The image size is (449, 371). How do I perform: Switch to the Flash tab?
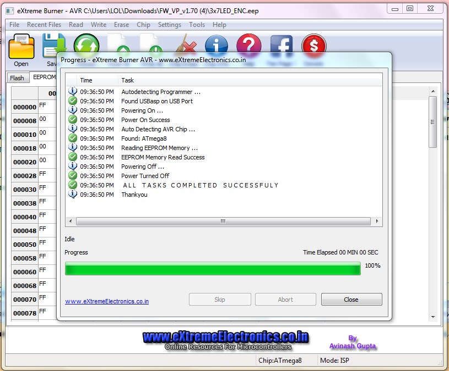17,78
